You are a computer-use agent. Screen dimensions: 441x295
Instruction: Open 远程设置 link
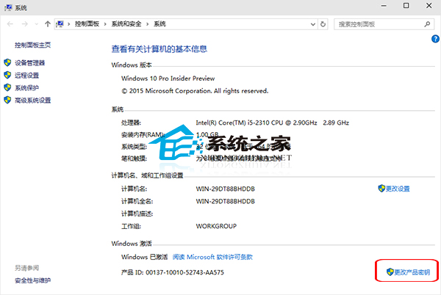pyautogui.click(x=26, y=76)
